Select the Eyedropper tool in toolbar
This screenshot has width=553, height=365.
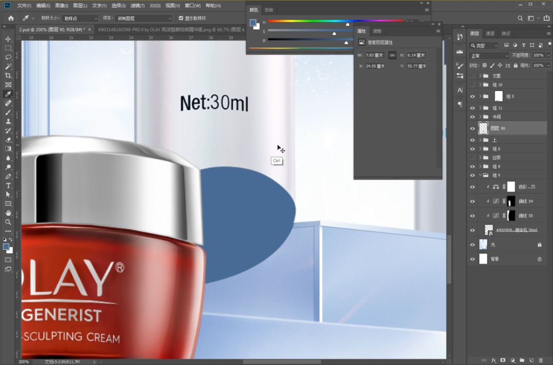coord(8,94)
